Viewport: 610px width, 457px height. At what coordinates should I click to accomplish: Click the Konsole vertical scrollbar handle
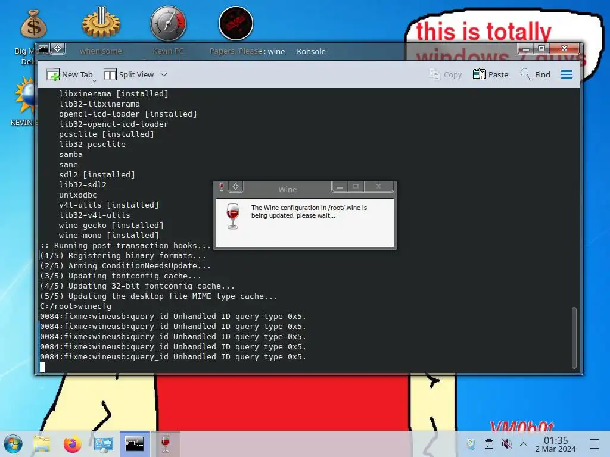pos(574,337)
